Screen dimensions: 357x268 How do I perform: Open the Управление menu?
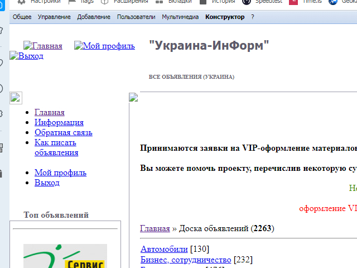(x=54, y=17)
